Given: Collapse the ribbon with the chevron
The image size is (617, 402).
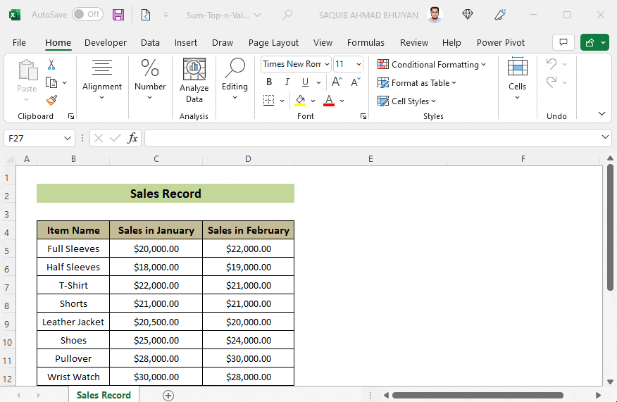Looking at the screenshot, I should tap(602, 113).
